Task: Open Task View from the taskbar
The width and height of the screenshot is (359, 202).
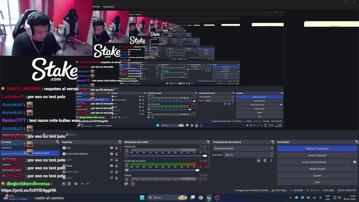Action: [x=193, y=198]
